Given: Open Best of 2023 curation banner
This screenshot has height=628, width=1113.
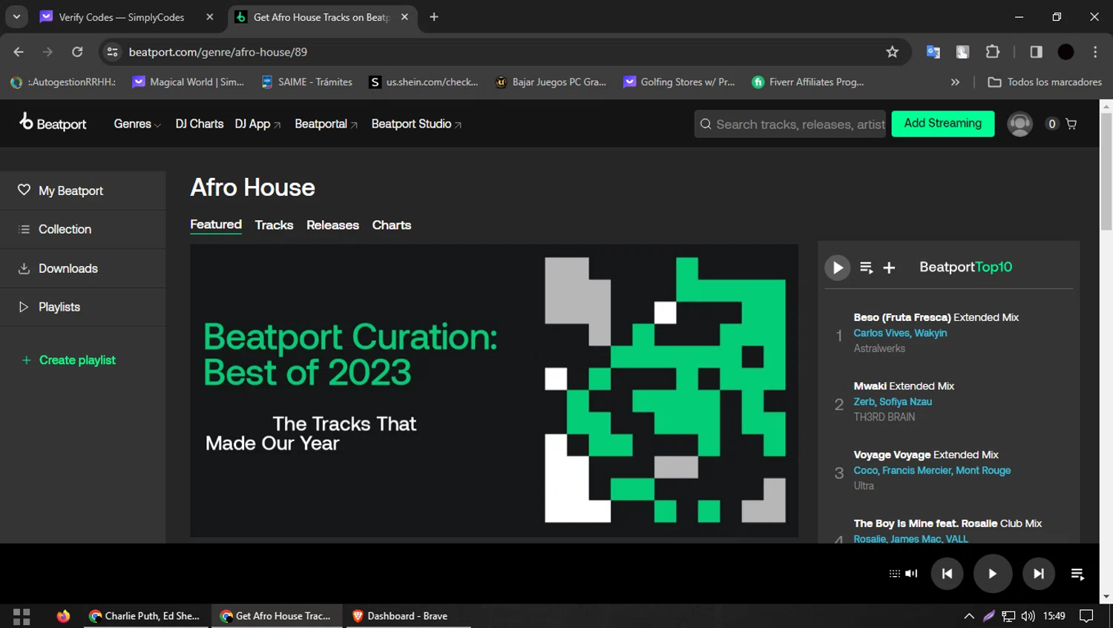Looking at the screenshot, I should click(x=494, y=391).
